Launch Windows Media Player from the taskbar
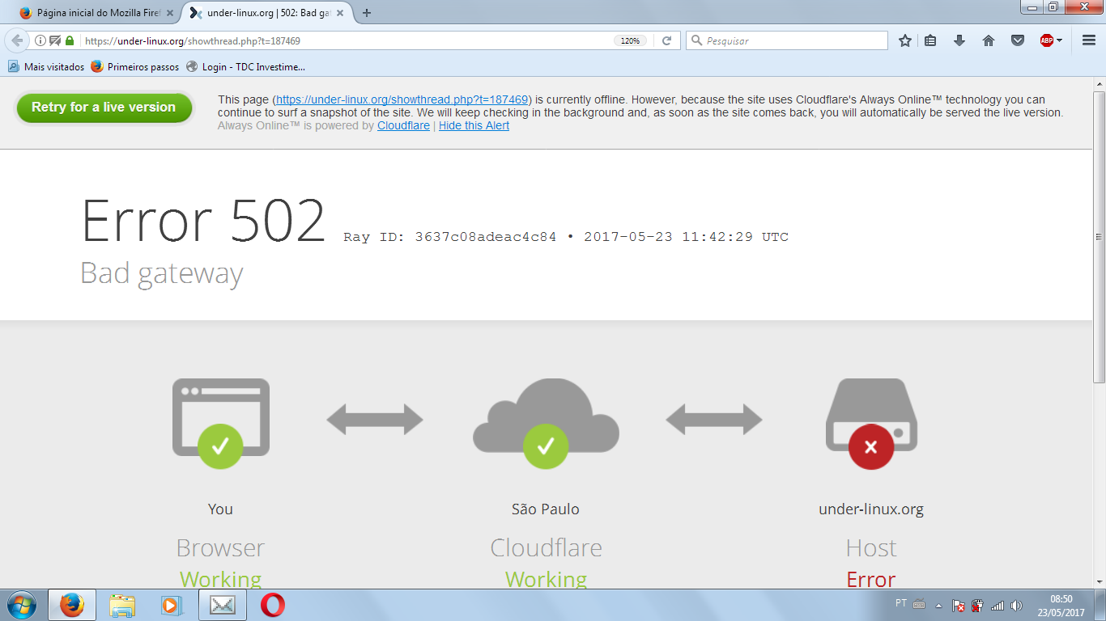Image resolution: width=1106 pixels, height=621 pixels. coord(172,605)
